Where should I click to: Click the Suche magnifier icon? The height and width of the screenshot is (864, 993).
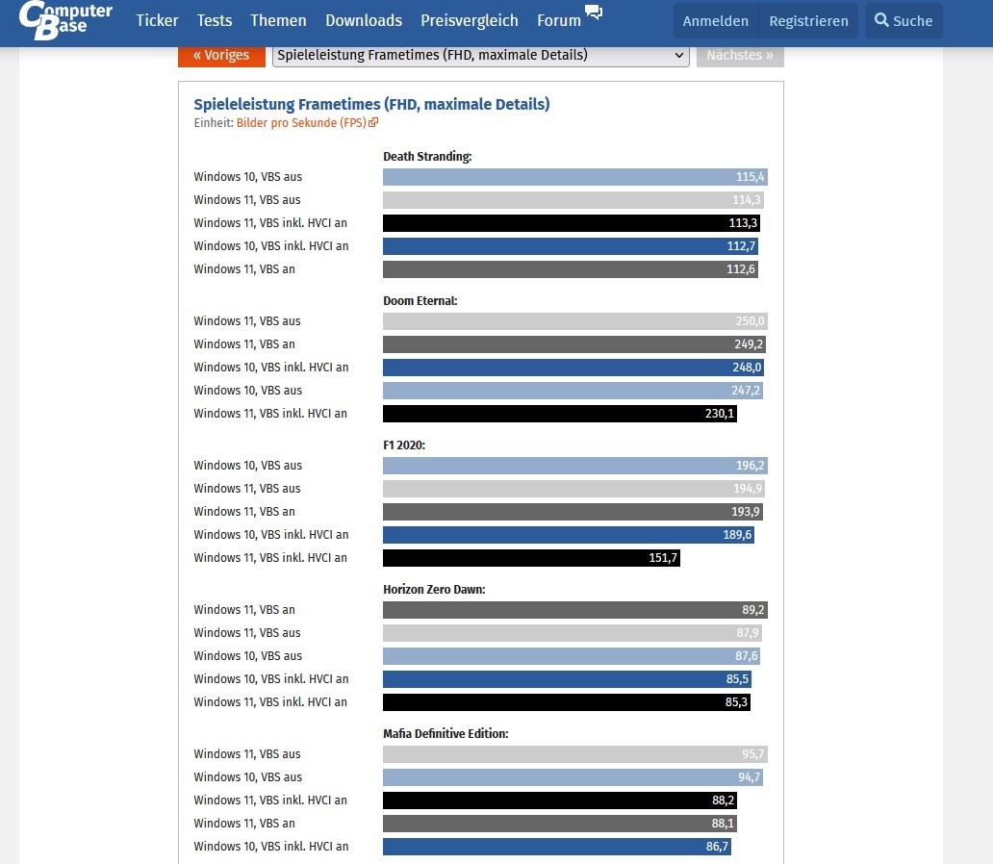click(x=881, y=19)
